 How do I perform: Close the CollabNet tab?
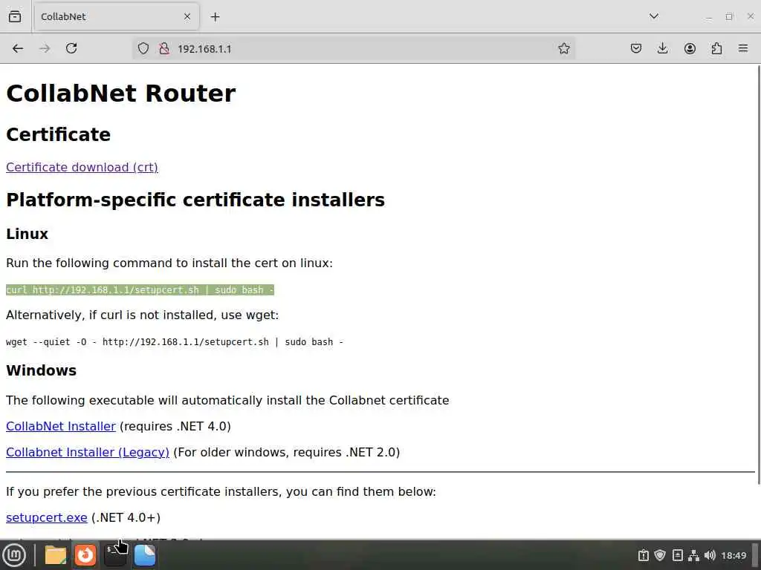pyautogui.click(x=187, y=16)
